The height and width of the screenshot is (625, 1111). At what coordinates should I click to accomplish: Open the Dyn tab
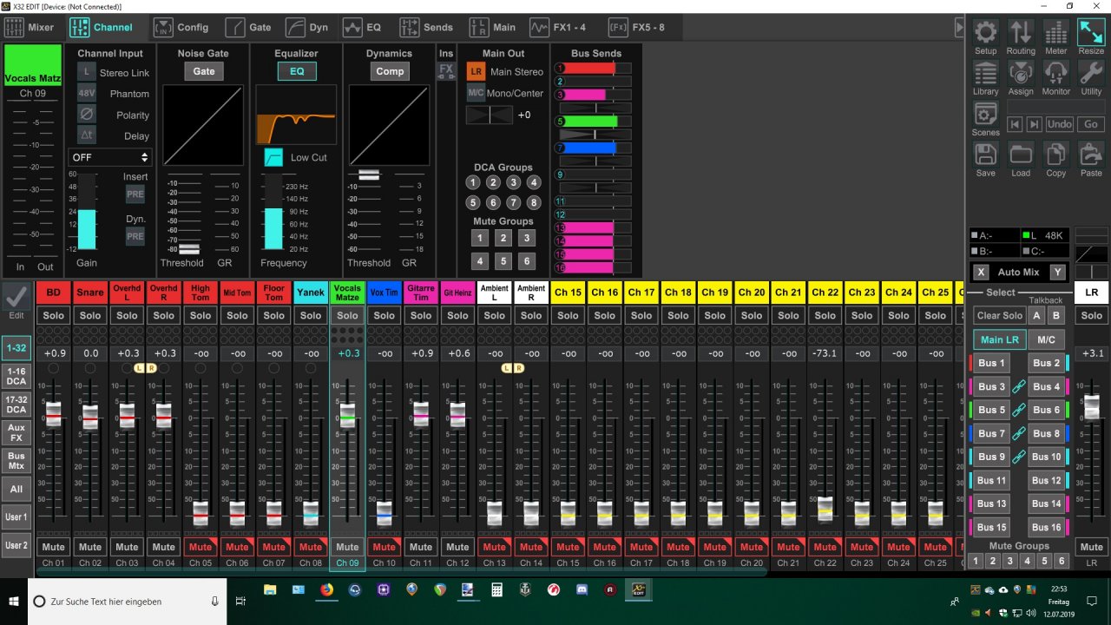308,27
